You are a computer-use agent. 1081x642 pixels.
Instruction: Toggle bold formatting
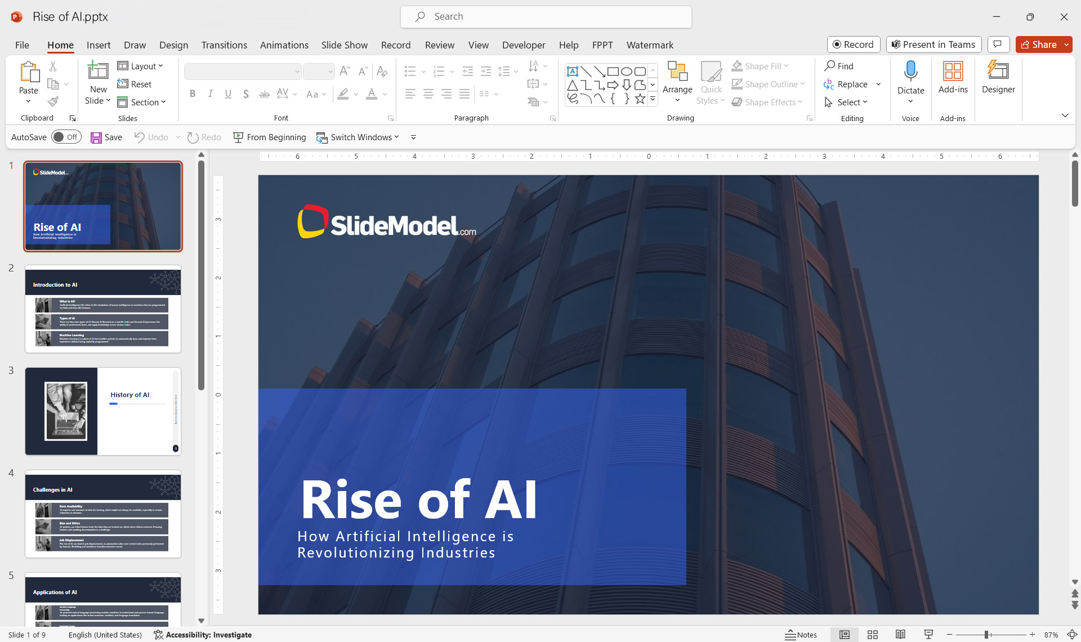[x=192, y=93]
